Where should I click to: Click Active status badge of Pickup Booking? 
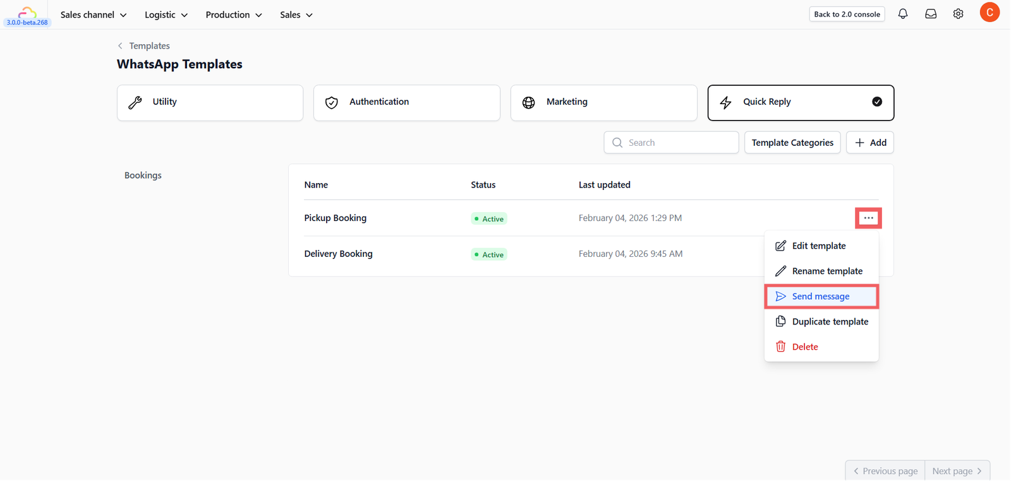coord(489,218)
